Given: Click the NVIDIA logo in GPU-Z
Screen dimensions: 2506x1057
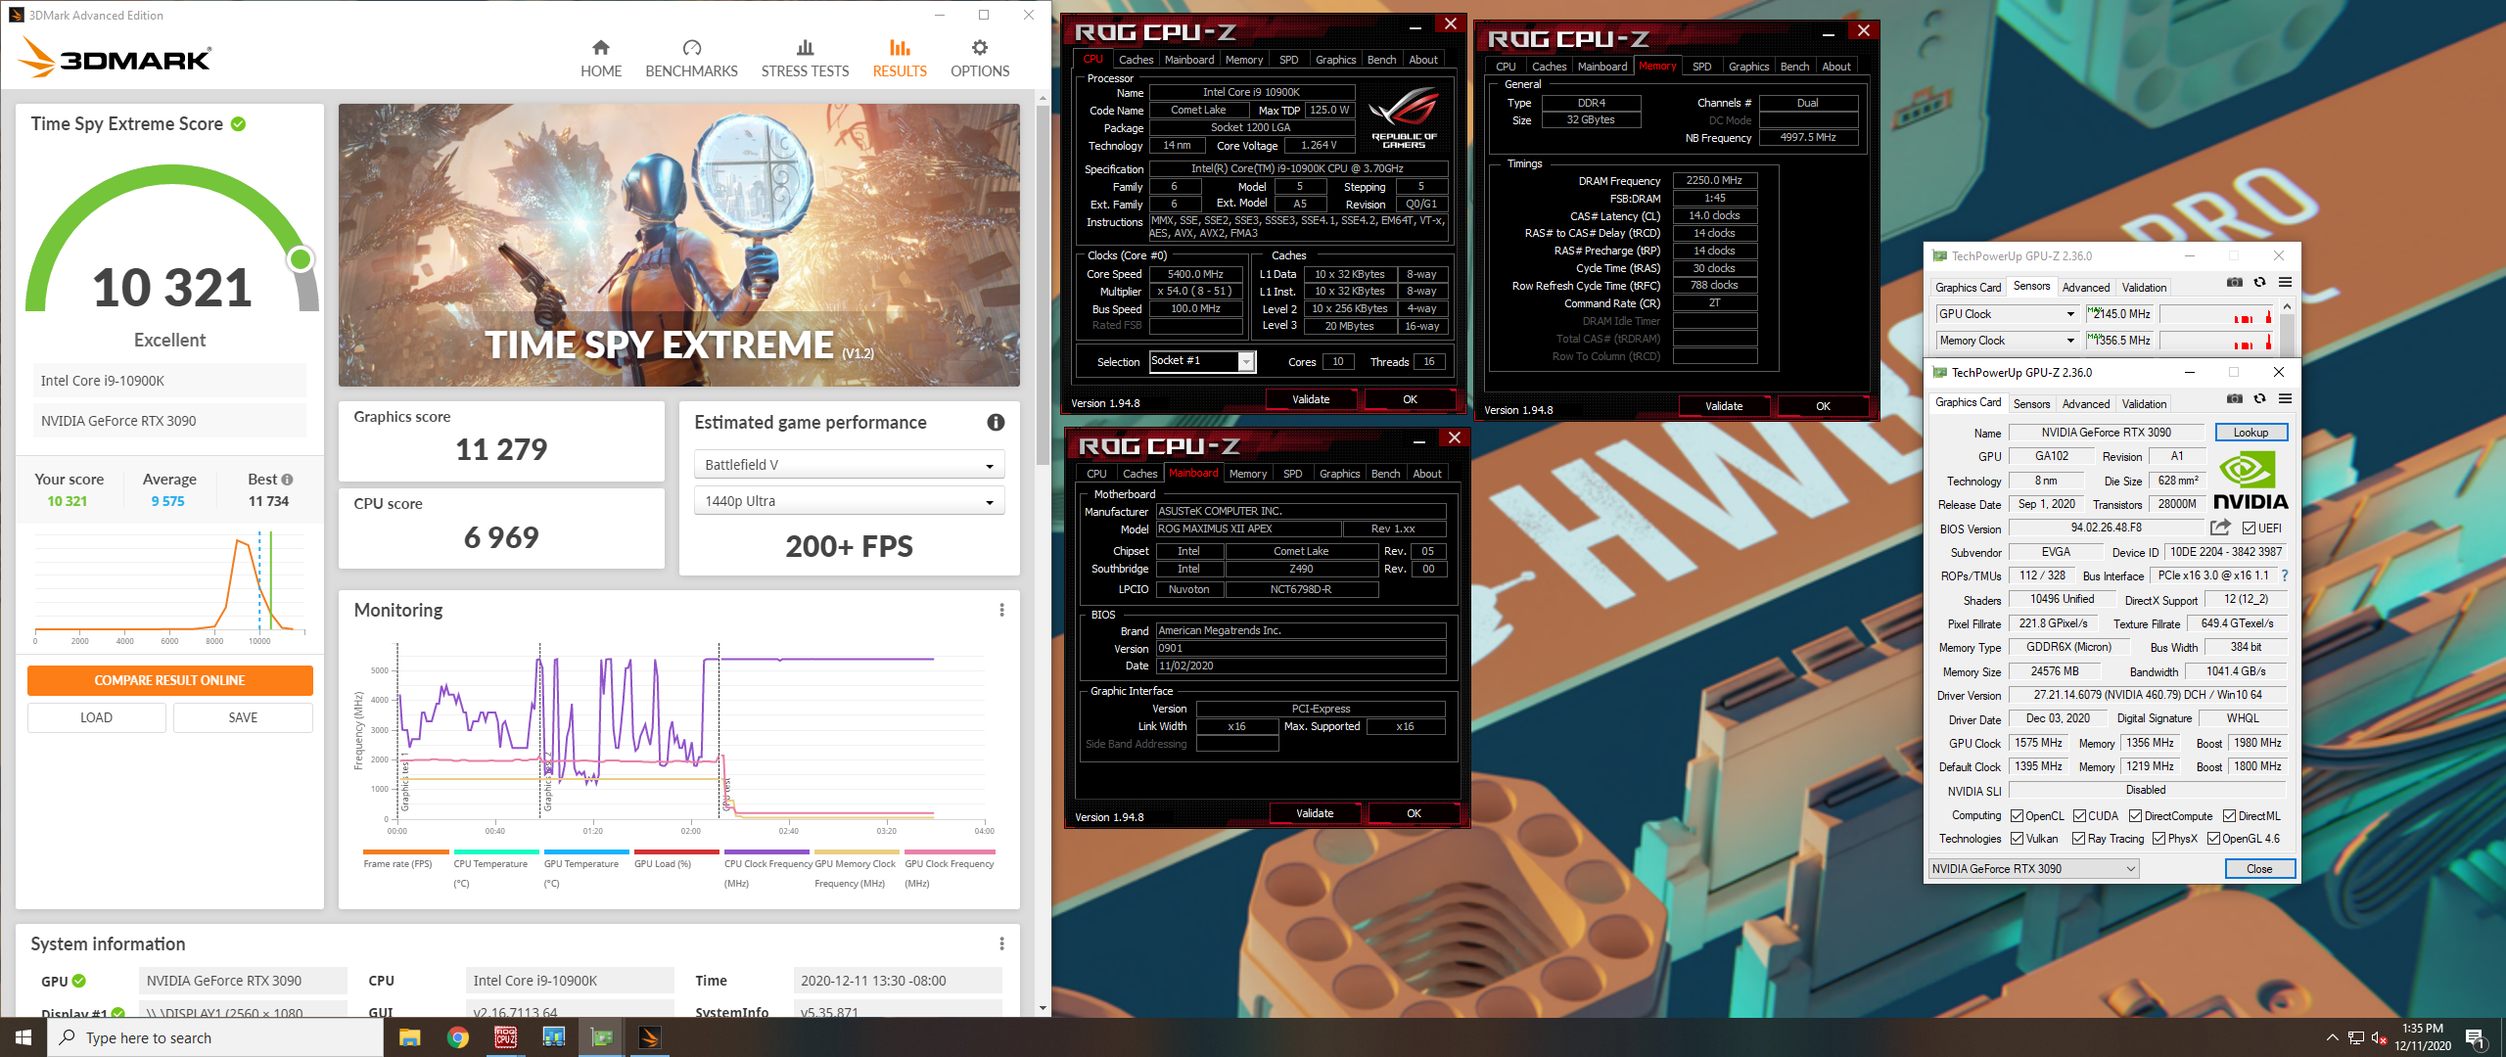Looking at the screenshot, I should (x=2251, y=481).
